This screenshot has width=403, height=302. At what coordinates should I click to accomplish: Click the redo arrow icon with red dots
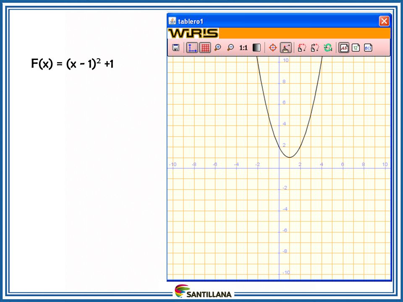[x=315, y=48]
